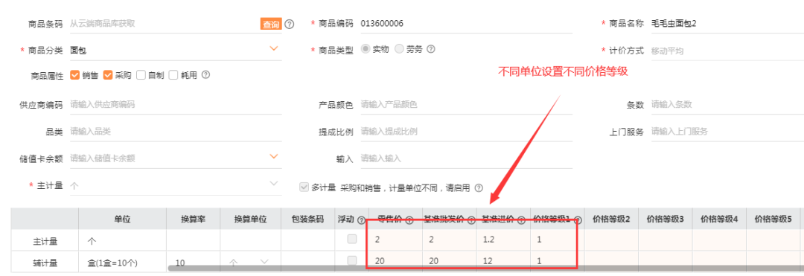Open help icon in 基准进价 header
Viewport: 804px width, 276px height.
click(x=521, y=220)
